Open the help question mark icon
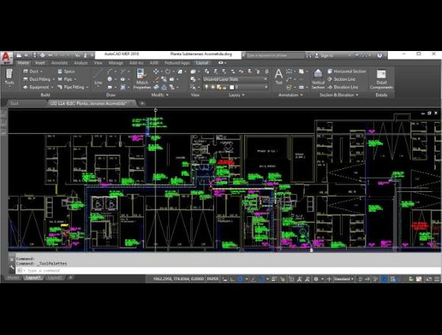 tap(380, 56)
